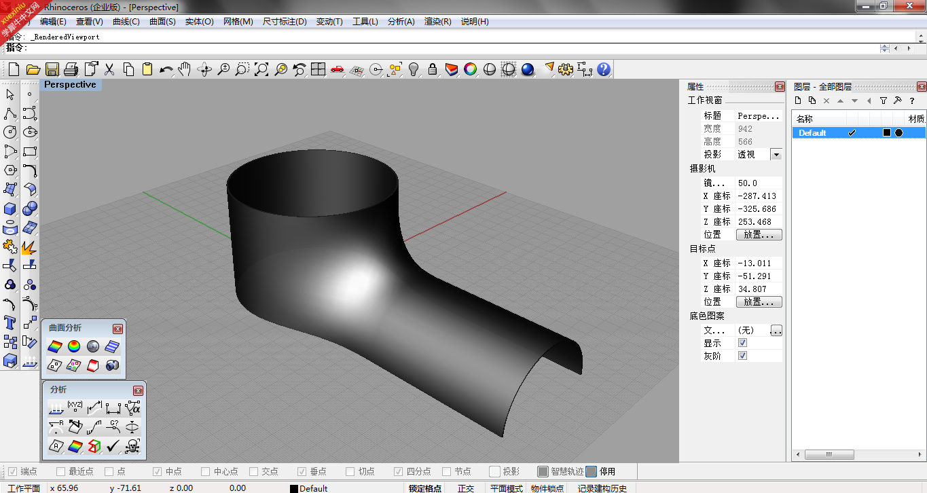The width and height of the screenshot is (927, 493).
Task: Activate the Pan hand tool
Action: 185,69
